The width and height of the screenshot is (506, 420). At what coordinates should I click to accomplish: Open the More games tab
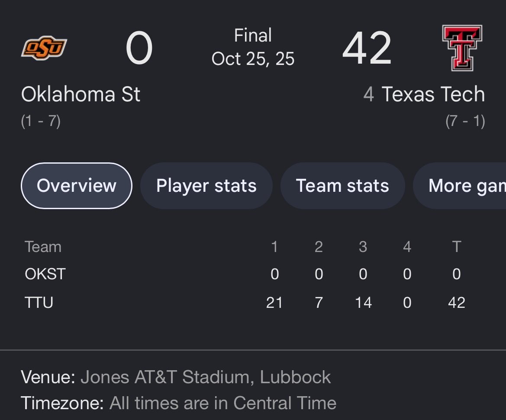pos(460,186)
